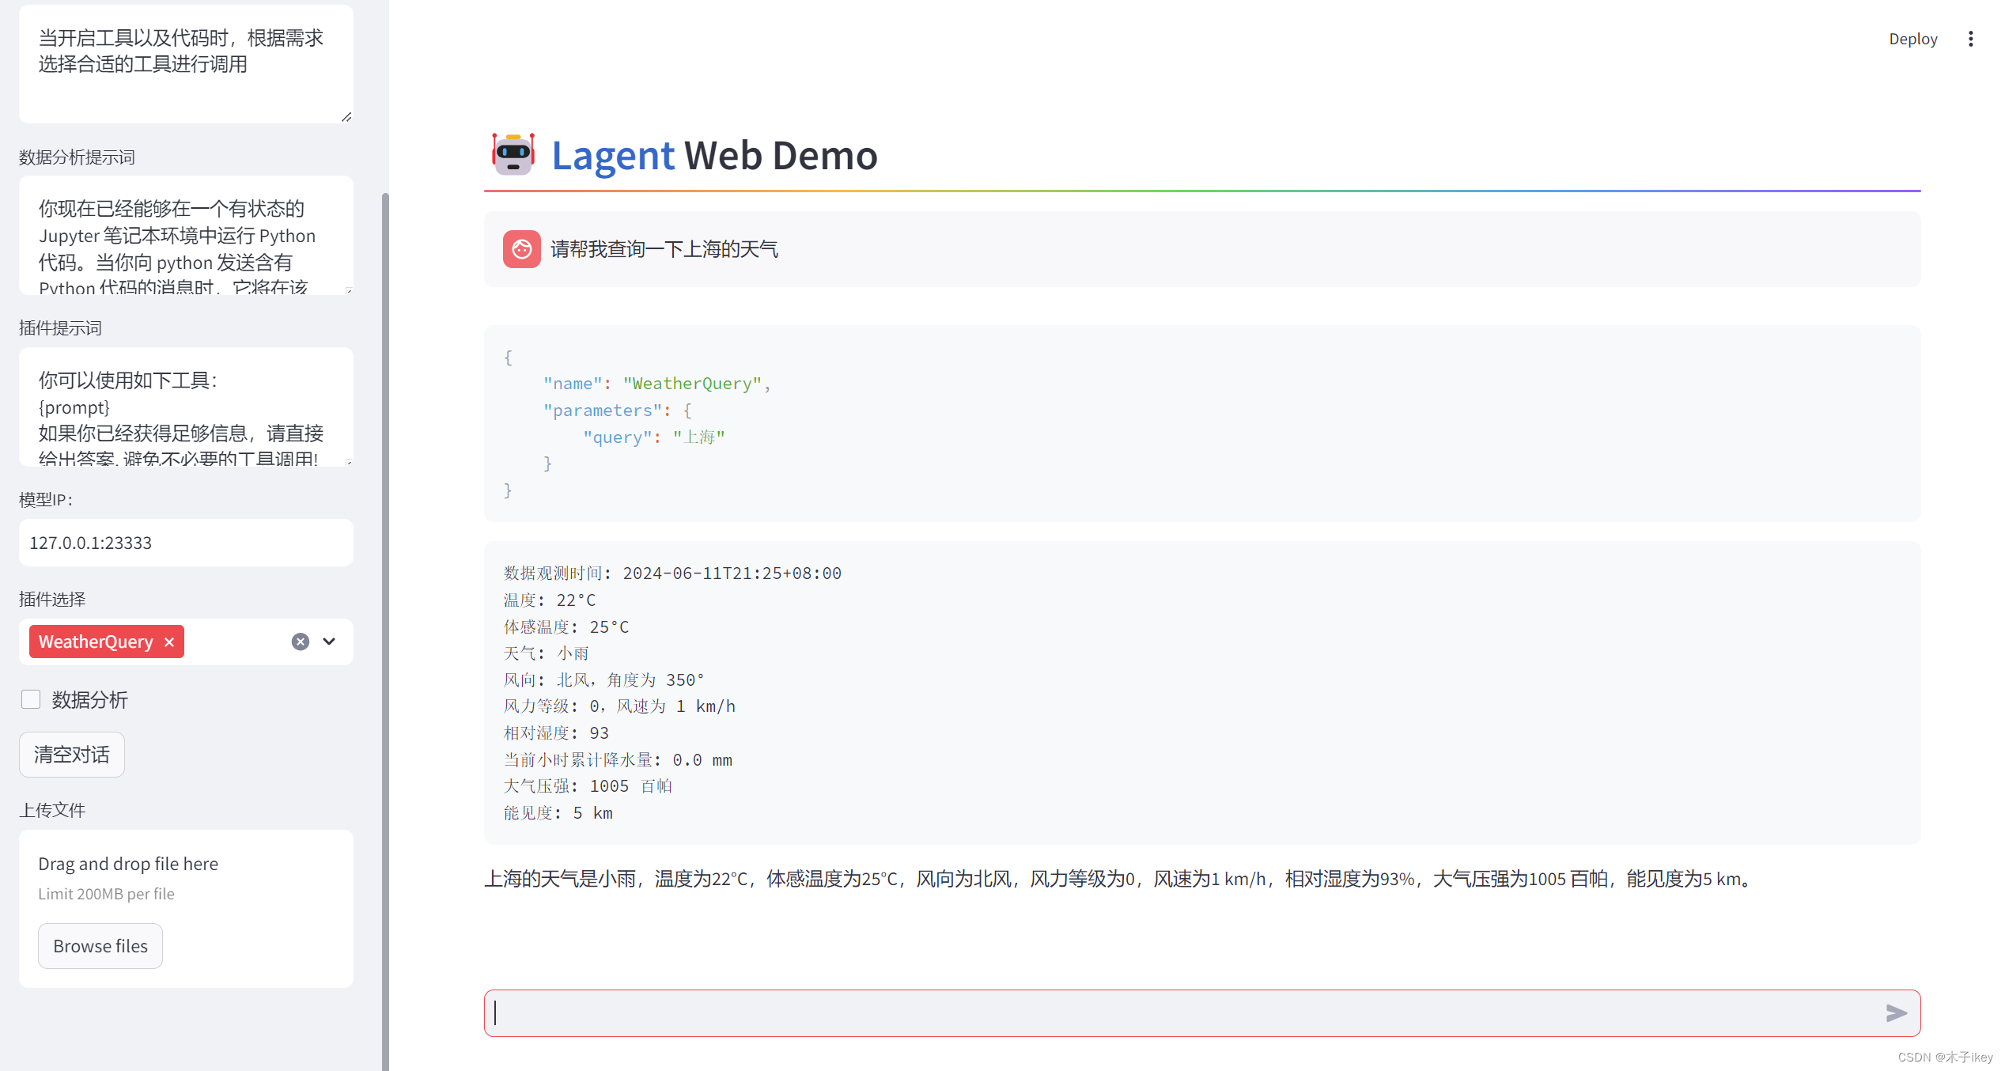Click the robot logo next to Lagent Web Demo
The image size is (2005, 1071).
513,155
